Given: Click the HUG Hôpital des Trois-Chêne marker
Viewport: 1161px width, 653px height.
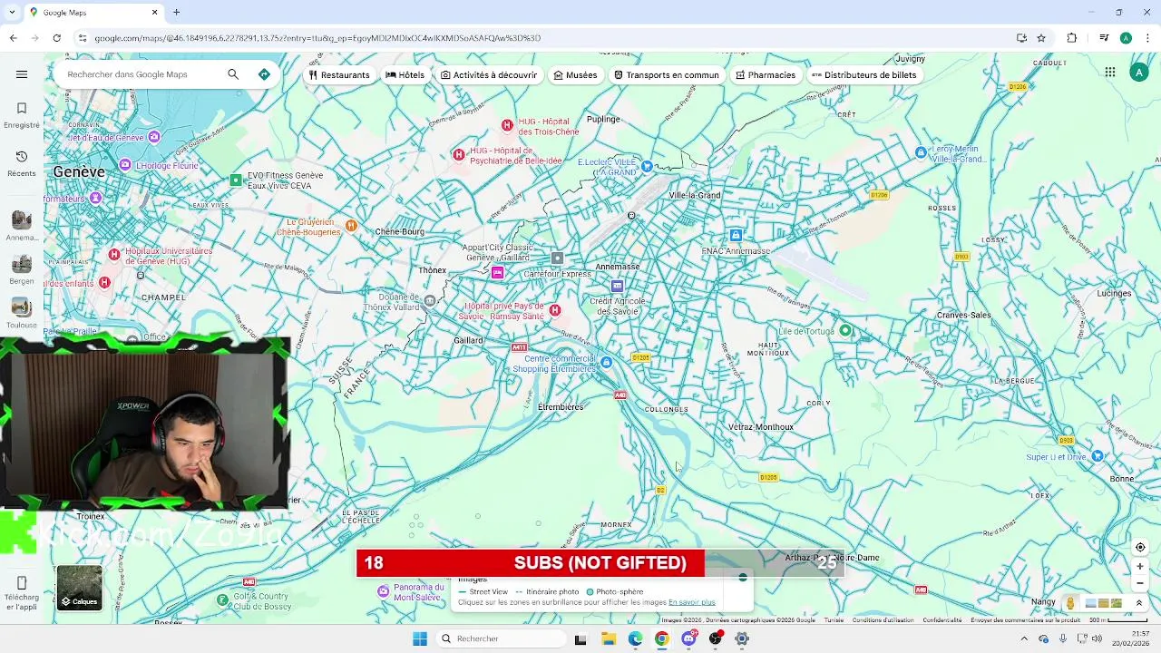Looking at the screenshot, I should (x=507, y=125).
